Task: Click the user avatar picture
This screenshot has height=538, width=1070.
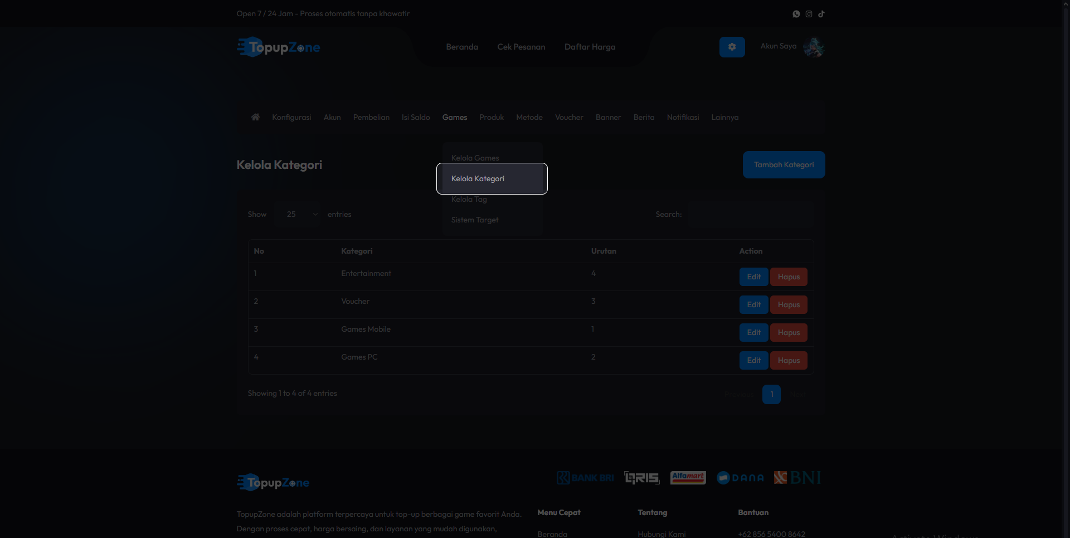Action: [814, 47]
